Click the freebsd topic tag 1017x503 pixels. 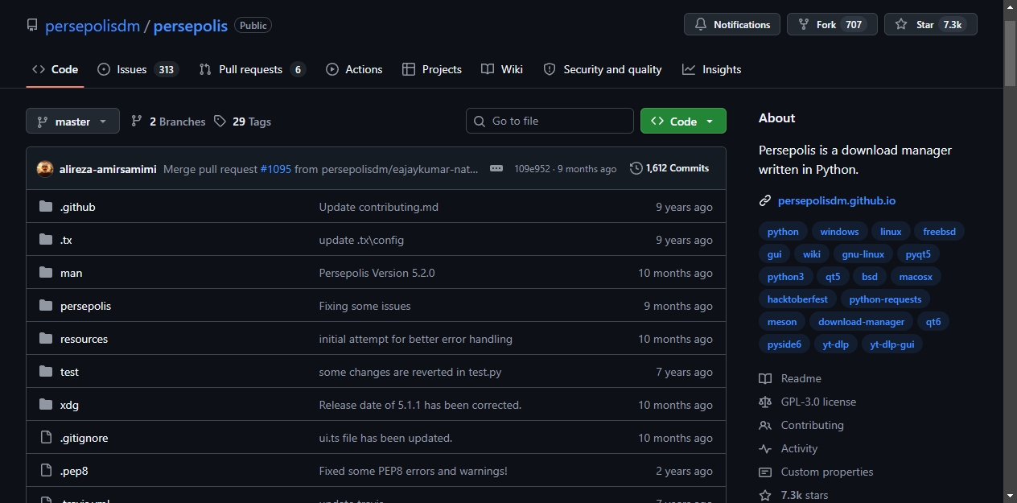click(x=939, y=232)
